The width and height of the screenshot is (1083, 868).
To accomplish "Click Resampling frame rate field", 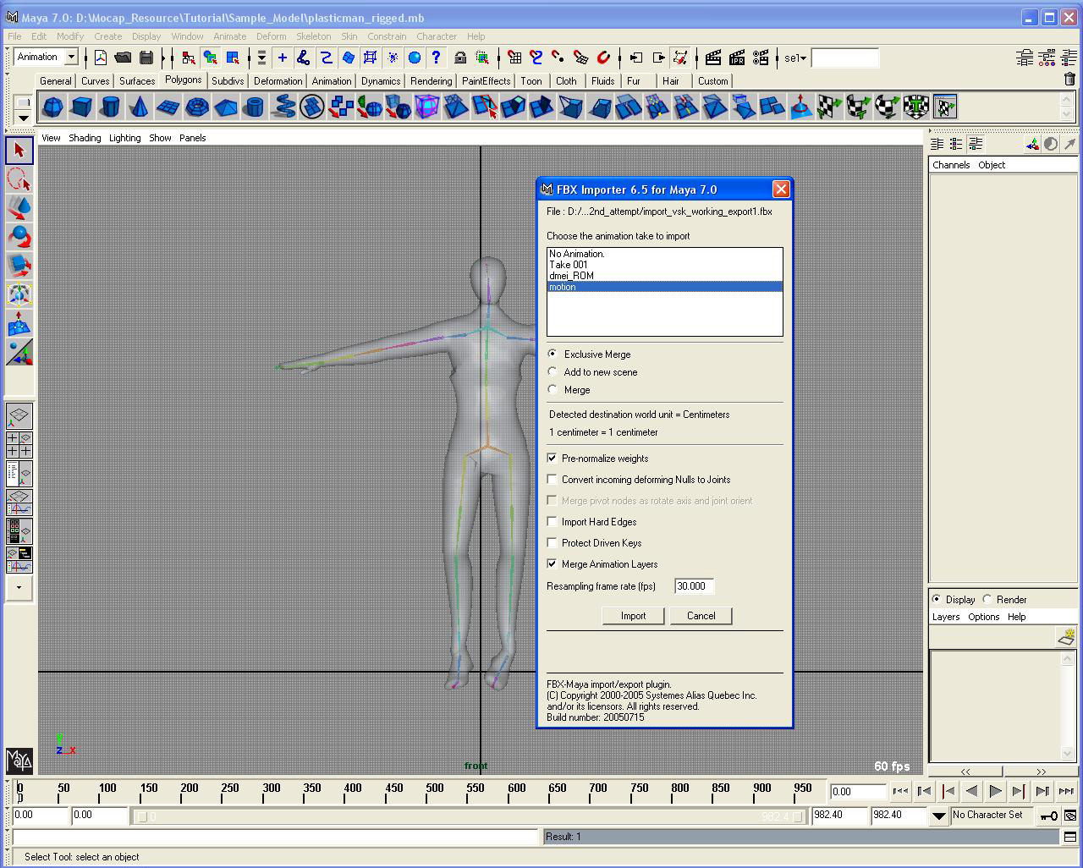I will (x=694, y=585).
